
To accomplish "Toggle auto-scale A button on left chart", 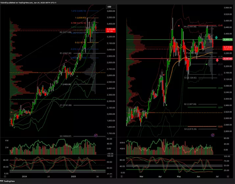I will 111,176.
